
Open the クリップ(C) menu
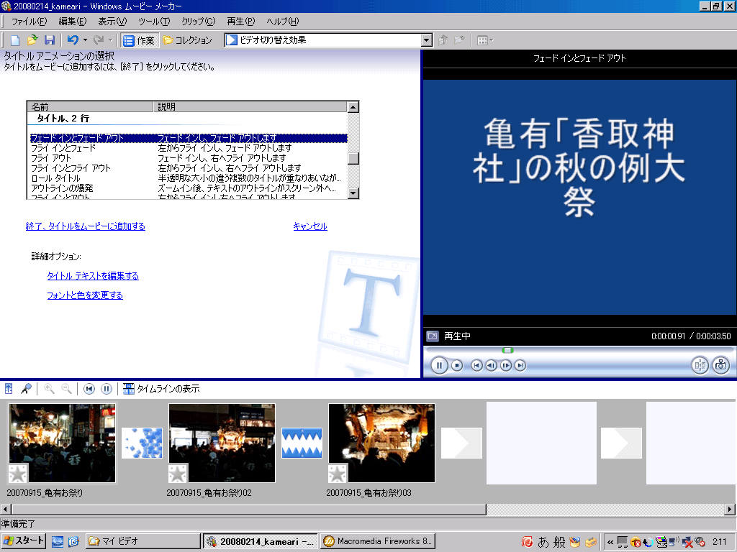coord(198,22)
